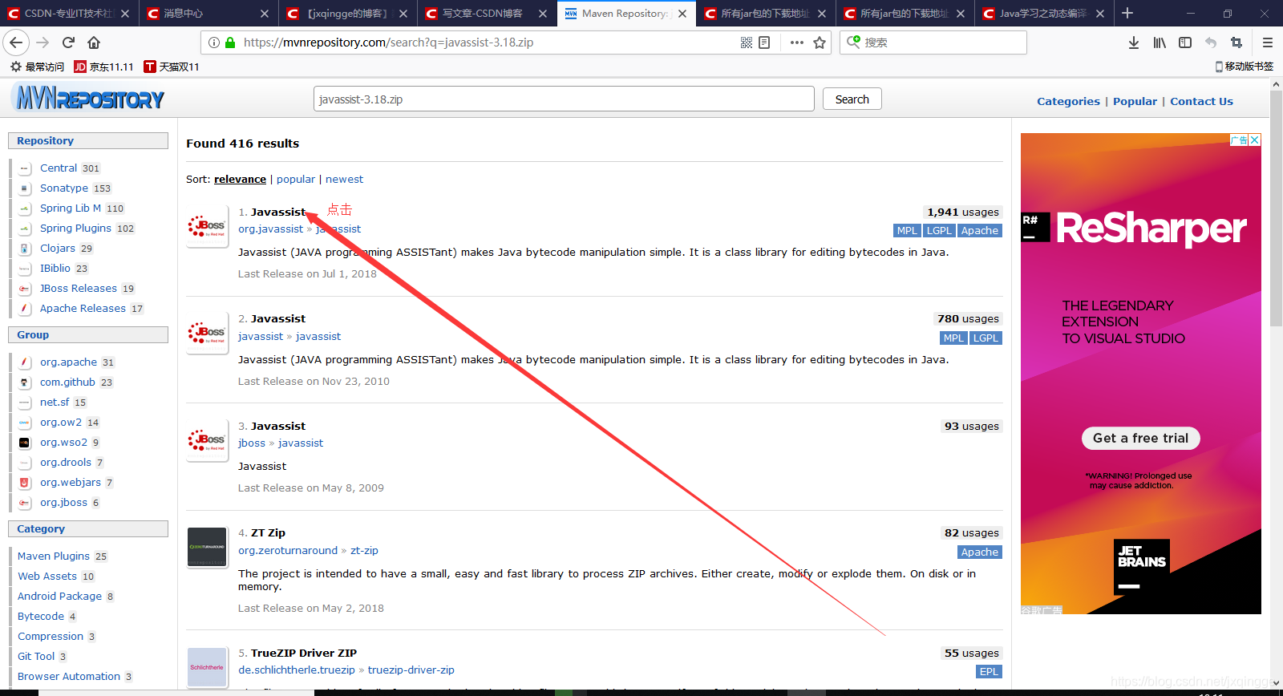Open jboss group link of third result
Image resolution: width=1283 pixels, height=696 pixels.
(x=252, y=443)
